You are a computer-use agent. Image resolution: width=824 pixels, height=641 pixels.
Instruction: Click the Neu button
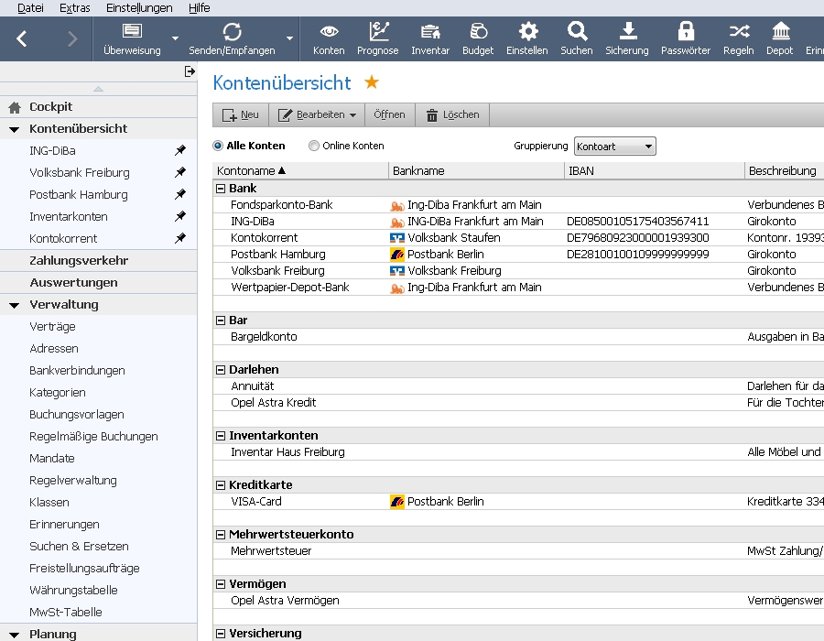(x=241, y=115)
